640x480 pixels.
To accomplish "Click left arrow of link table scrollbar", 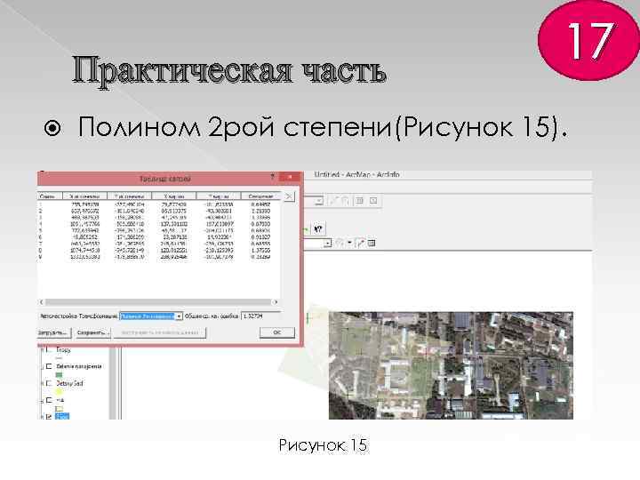I will point(41,302).
